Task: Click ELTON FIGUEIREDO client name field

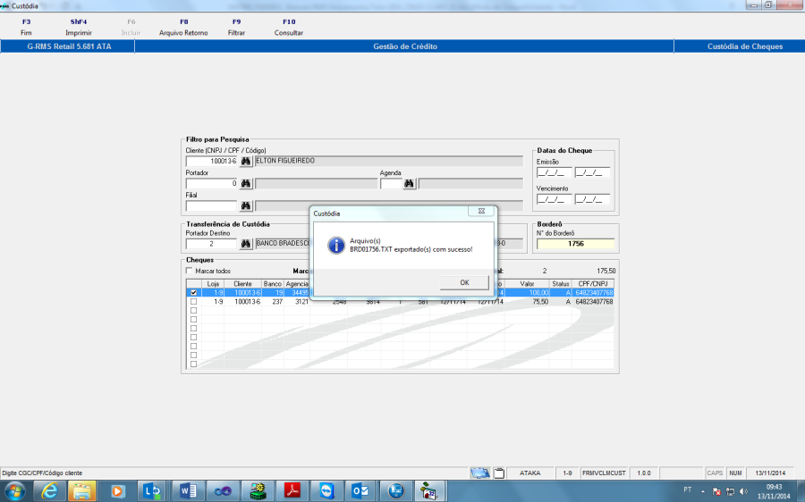Action: (x=389, y=161)
